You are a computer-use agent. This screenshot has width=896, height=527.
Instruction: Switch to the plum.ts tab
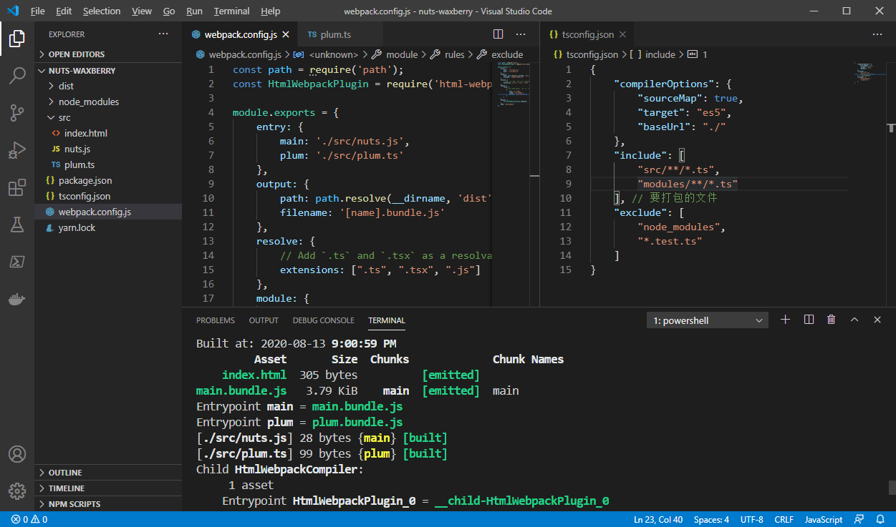[x=337, y=34]
